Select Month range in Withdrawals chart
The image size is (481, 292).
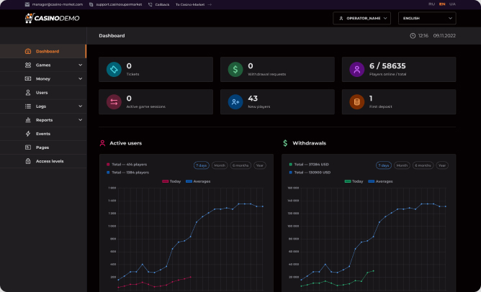pyautogui.click(x=402, y=165)
